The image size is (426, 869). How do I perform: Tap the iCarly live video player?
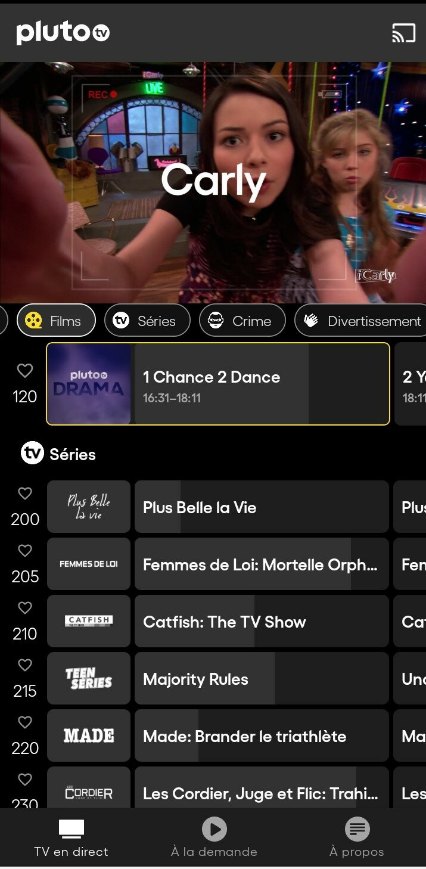[x=213, y=182]
